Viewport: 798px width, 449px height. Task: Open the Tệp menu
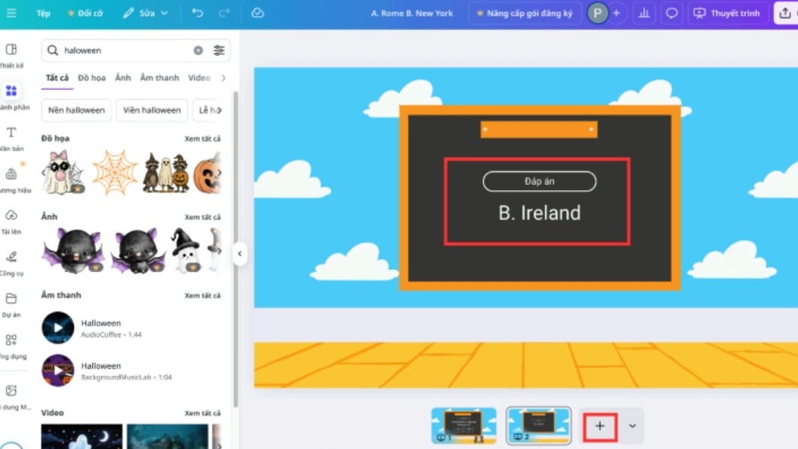tap(43, 13)
